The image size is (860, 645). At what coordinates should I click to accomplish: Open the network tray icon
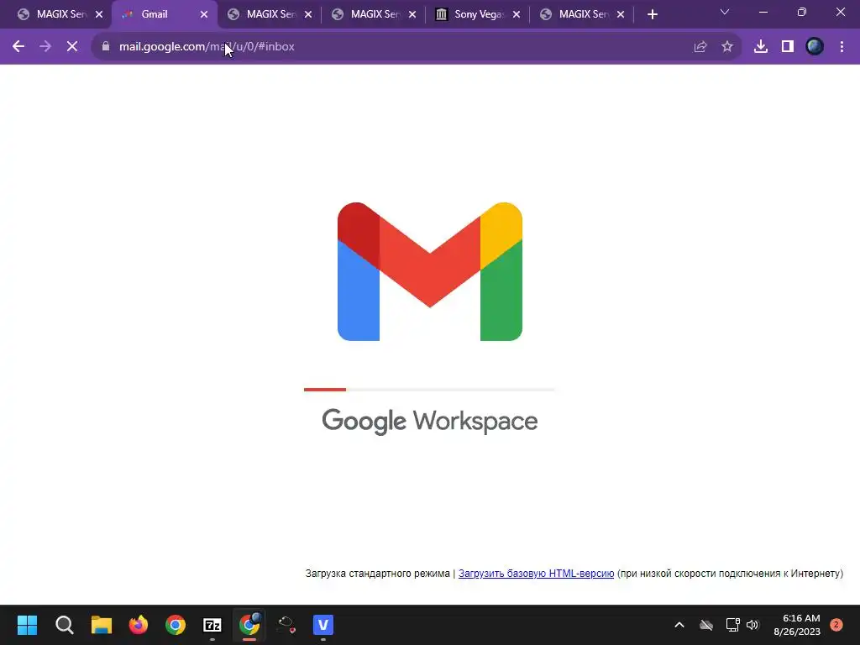point(732,625)
